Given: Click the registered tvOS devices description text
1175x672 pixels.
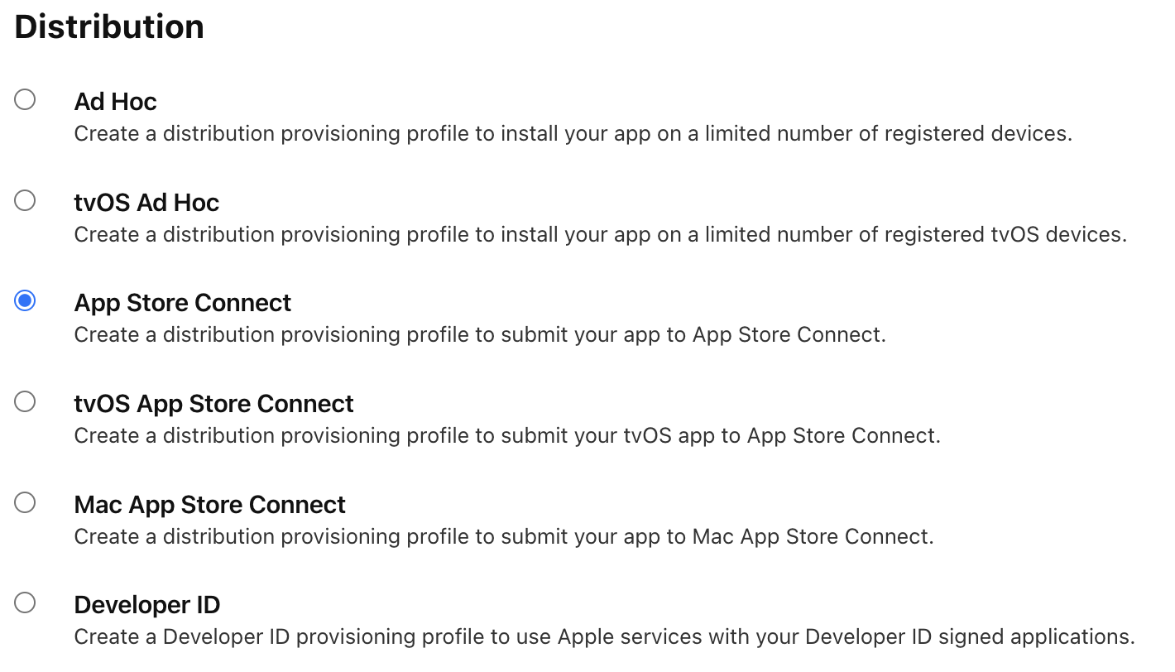Looking at the screenshot, I should pyautogui.click(x=600, y=235).
